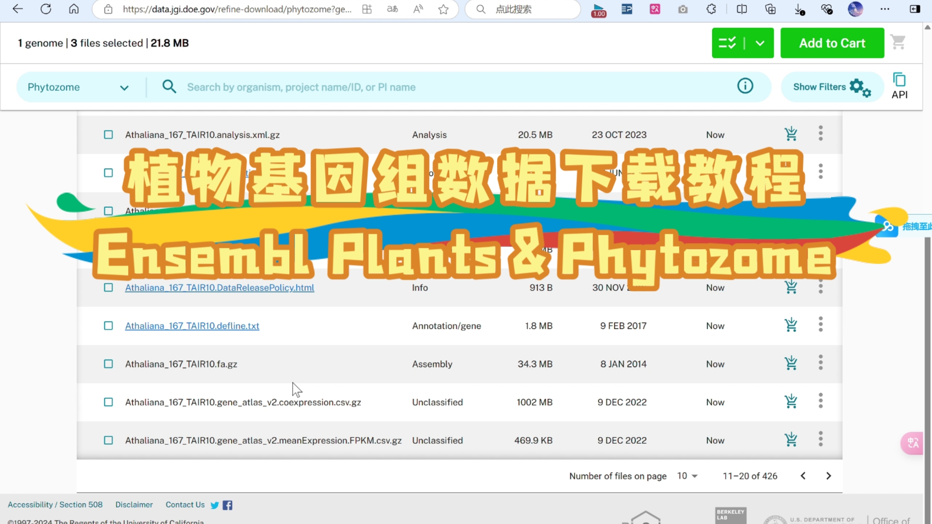The width and height of the screenshot is (932, 524).
Task: Click the 11–20 of 426 pagination text
Action: point(750,476)
